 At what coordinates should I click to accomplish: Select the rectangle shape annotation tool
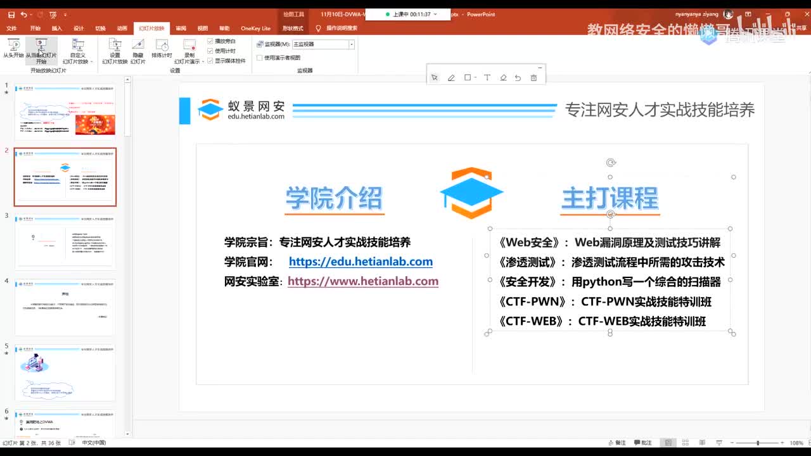tap(468, 78)
